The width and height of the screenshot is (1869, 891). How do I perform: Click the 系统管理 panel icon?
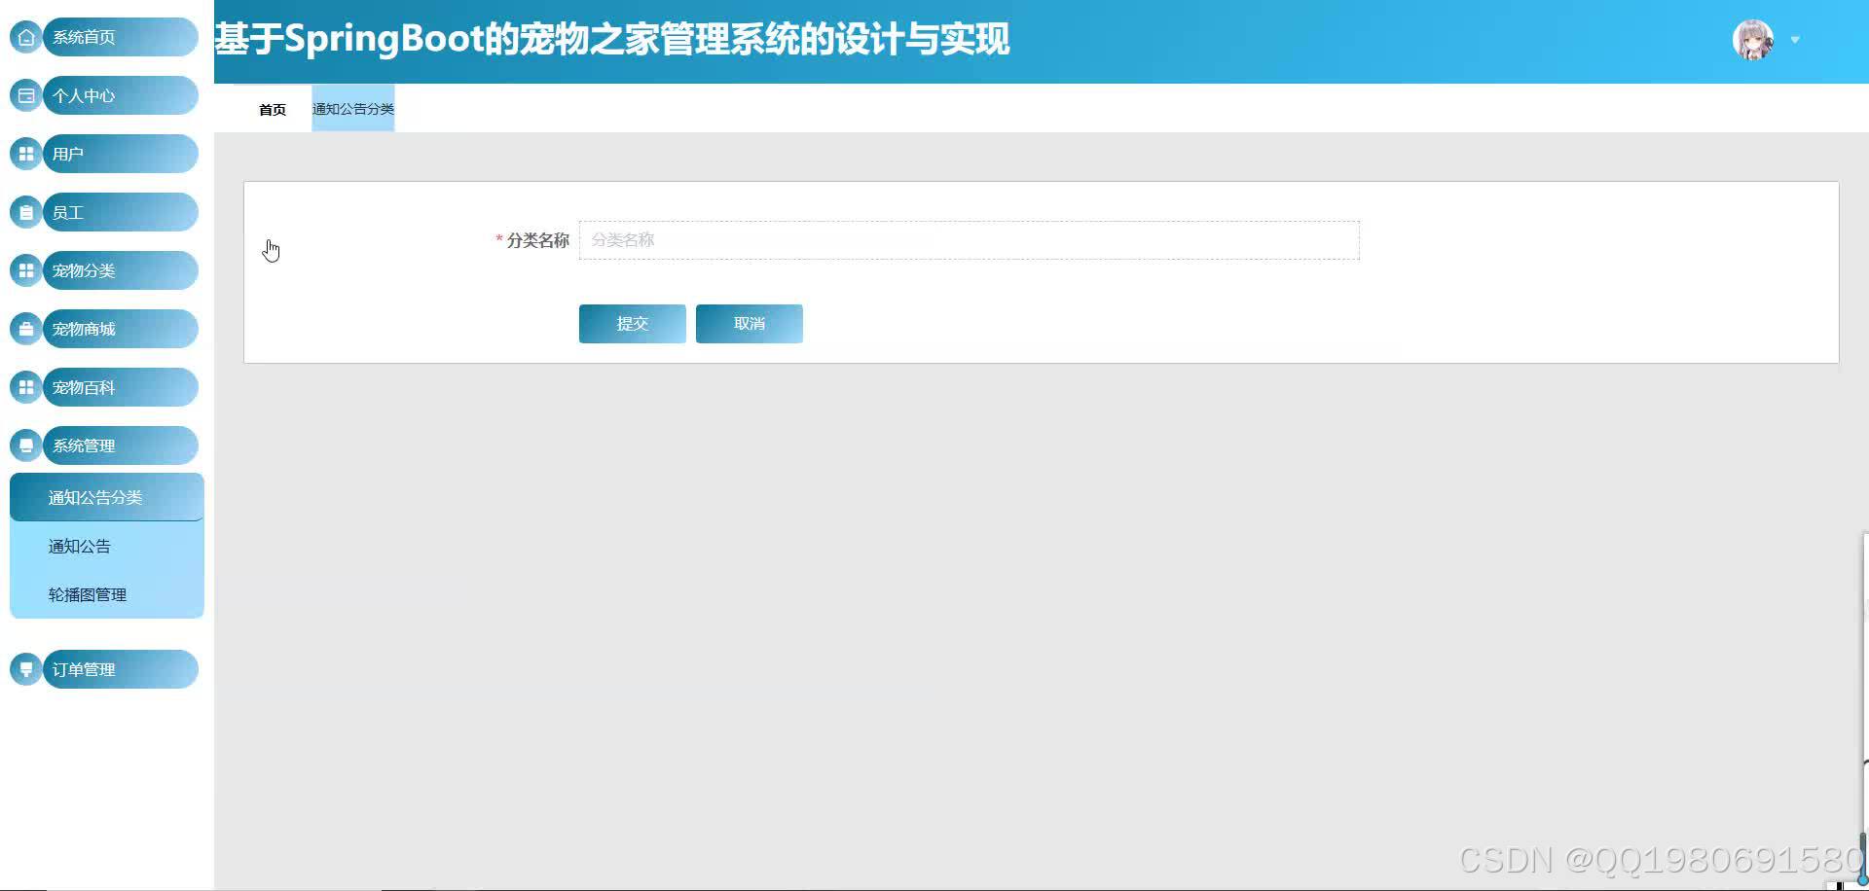[x=25, y=445]
